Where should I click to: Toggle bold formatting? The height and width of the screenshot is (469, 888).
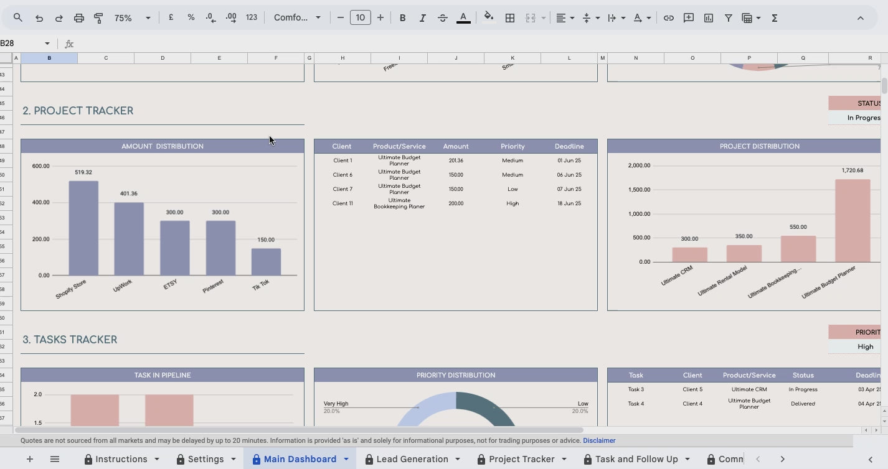click(x=402, y=18)
